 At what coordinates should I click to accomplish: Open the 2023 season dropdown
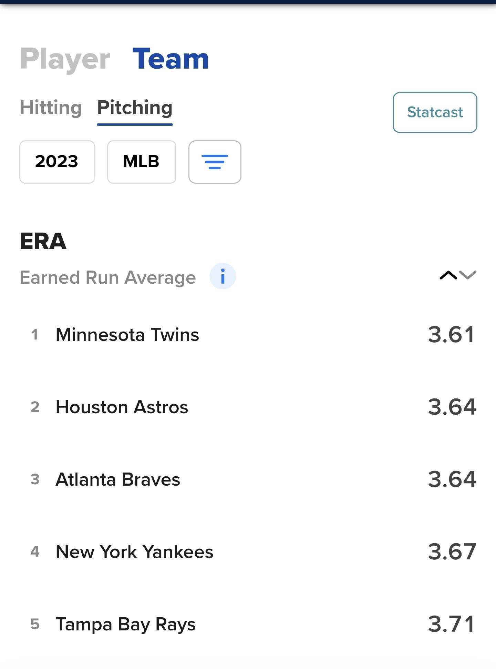point(57,162)
